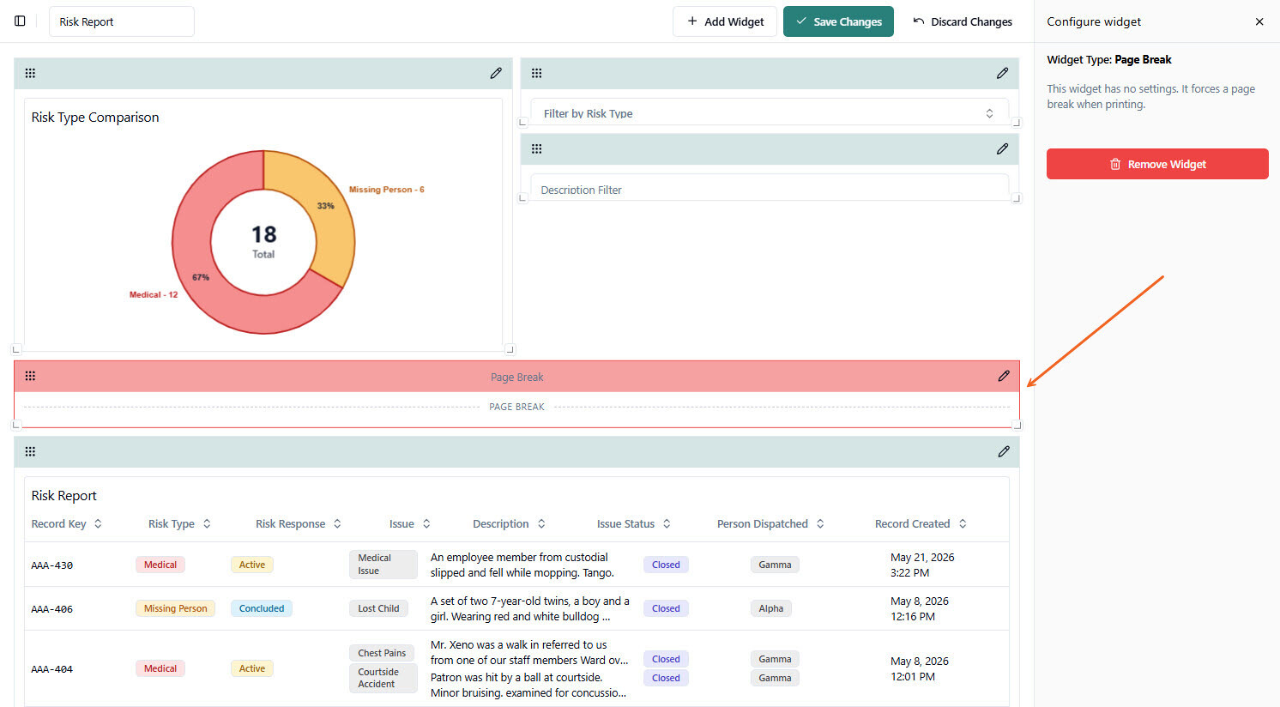Click the Risk Report name field
This screenshot has width=1280, height=707.
tap(122, 21)
